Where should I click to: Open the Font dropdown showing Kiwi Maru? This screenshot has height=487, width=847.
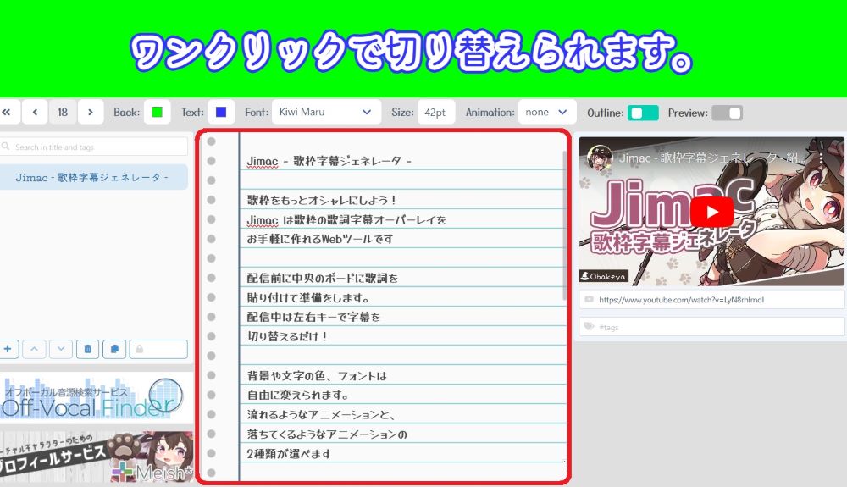(x=326, y=113)
